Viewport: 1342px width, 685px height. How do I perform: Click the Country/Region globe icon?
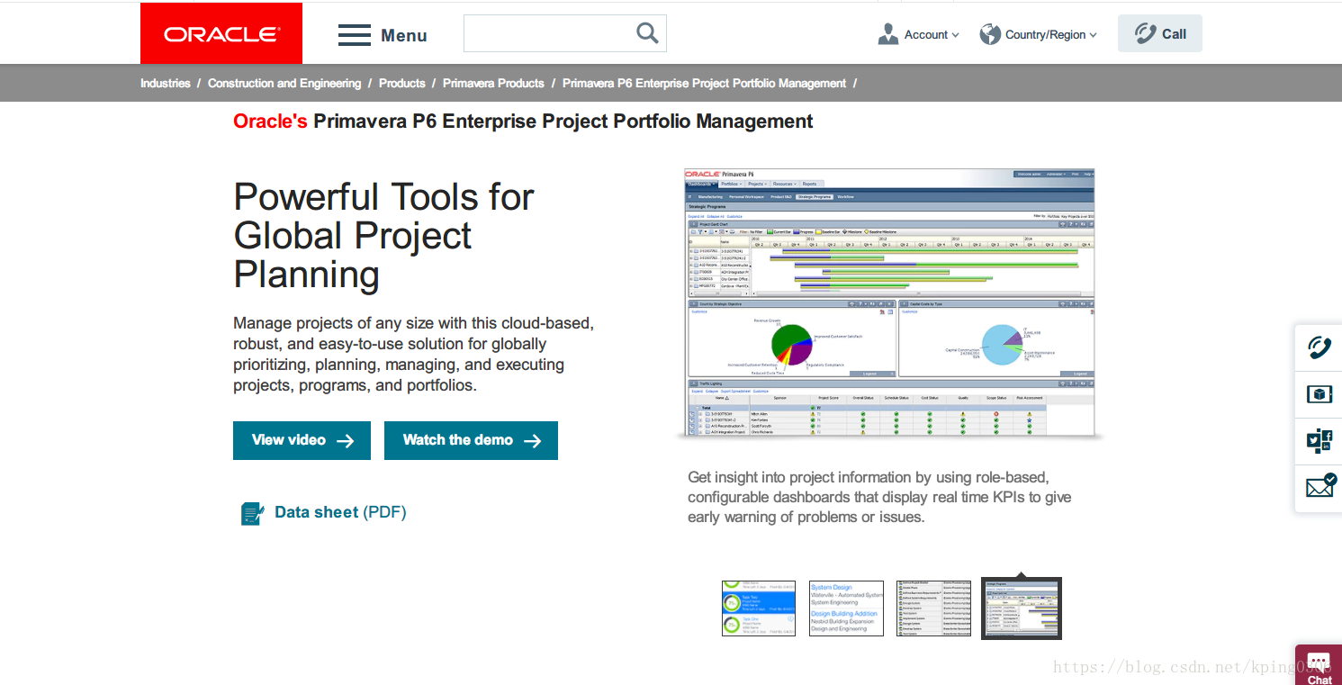click(x=990, y=34)
